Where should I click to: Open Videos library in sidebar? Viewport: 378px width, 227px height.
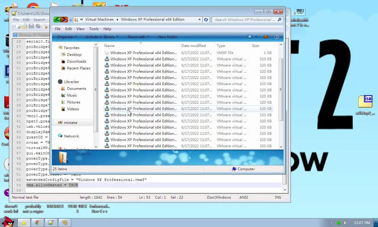pyautogui.click(x=73, y=109)
